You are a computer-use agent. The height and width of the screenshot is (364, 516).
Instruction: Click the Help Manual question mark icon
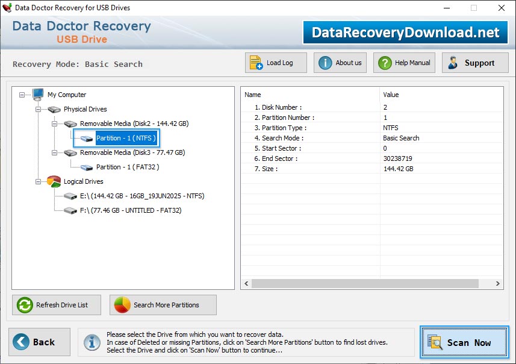click(385, 63)
